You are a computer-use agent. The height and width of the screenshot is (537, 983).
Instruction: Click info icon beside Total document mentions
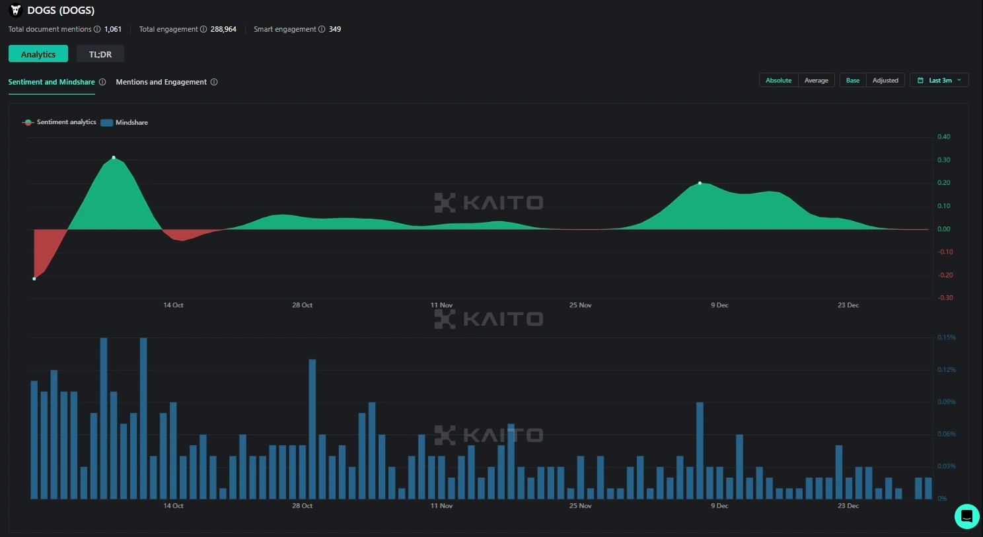[97, 29]
